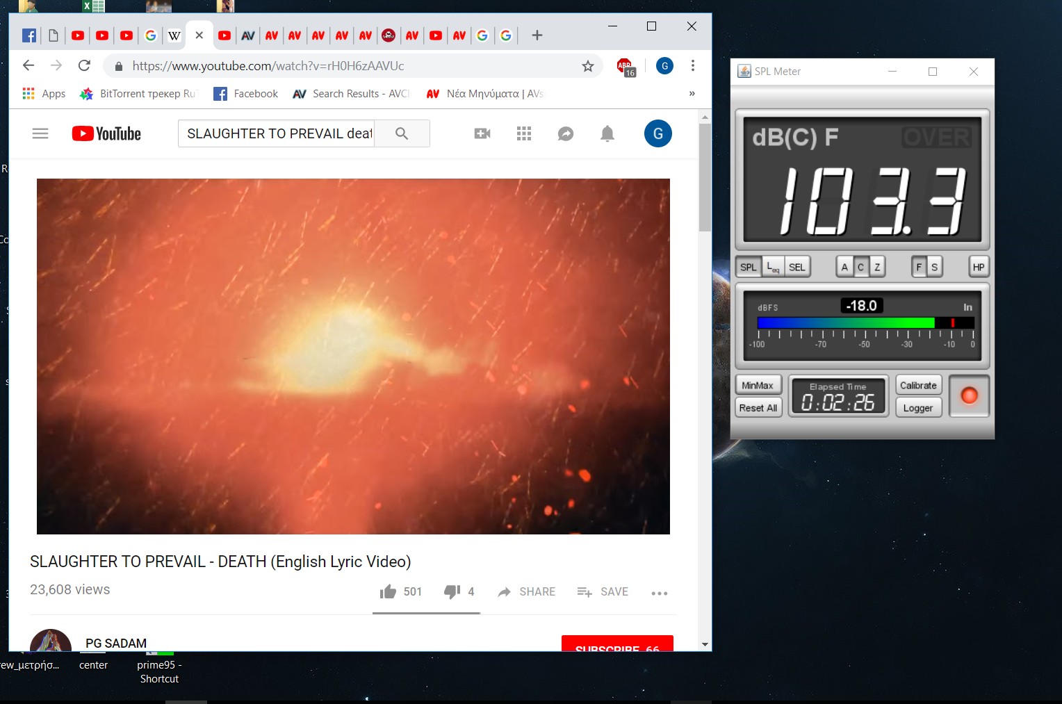Open the Chrome three-dot menu

[693, 65]
